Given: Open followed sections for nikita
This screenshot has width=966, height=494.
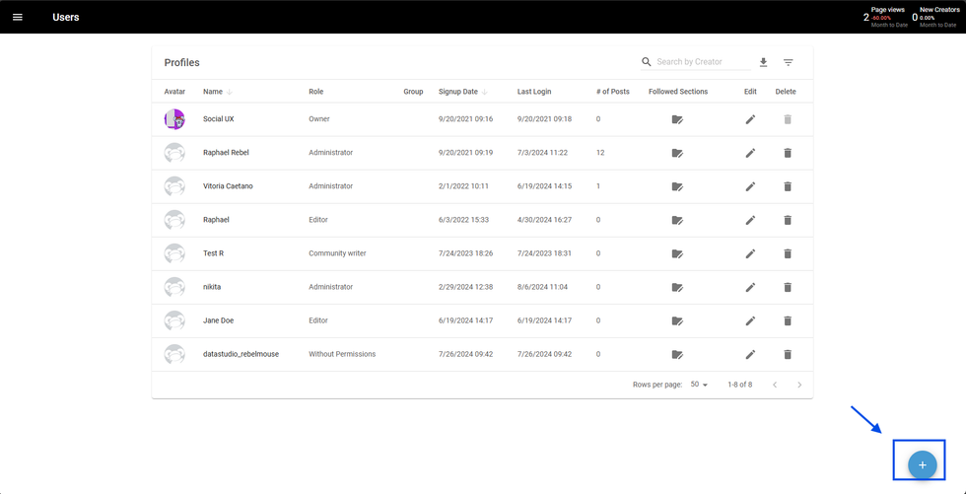Looking at the screenshot, I should pyautogui.click(x=677, y=288).
